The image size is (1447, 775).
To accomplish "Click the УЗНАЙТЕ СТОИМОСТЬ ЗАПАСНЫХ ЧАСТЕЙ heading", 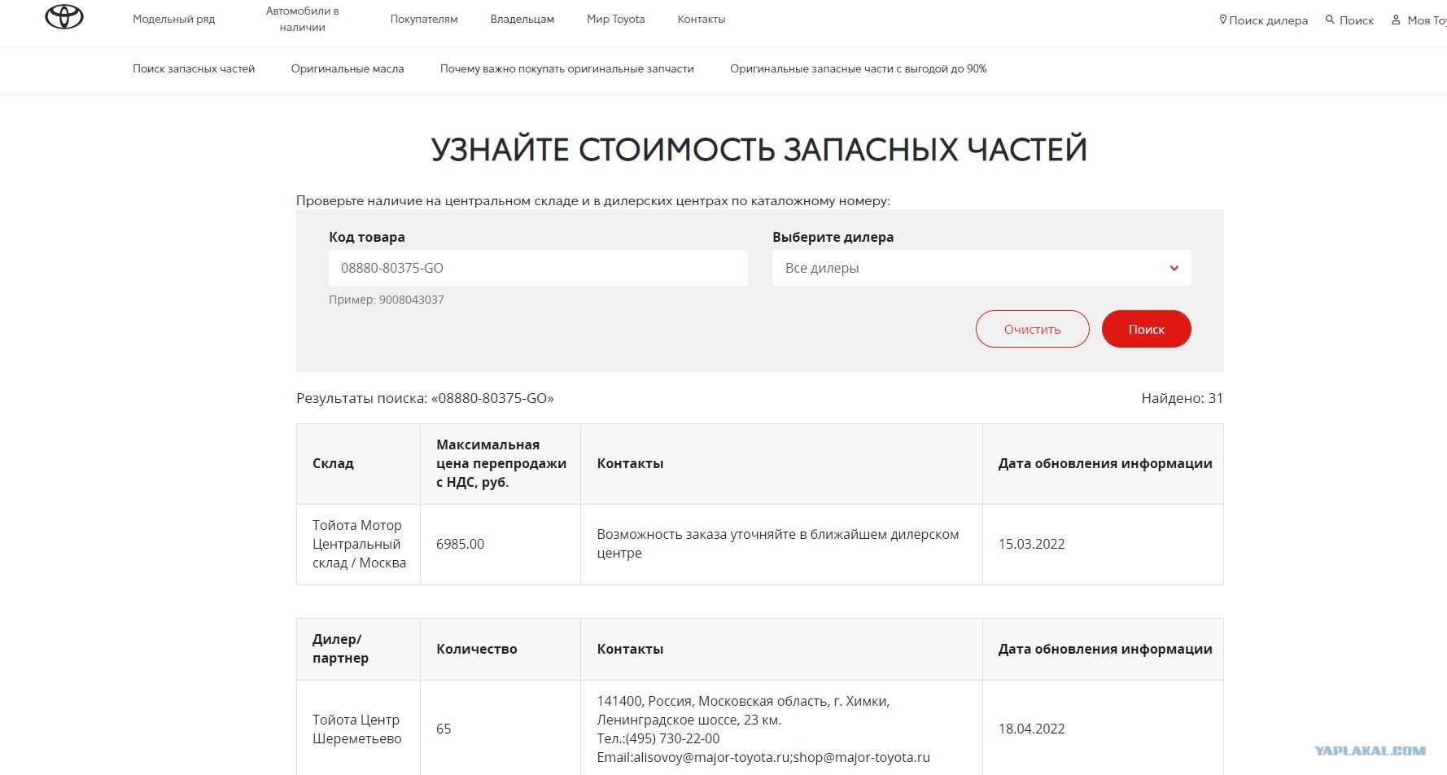I will 759,149.
